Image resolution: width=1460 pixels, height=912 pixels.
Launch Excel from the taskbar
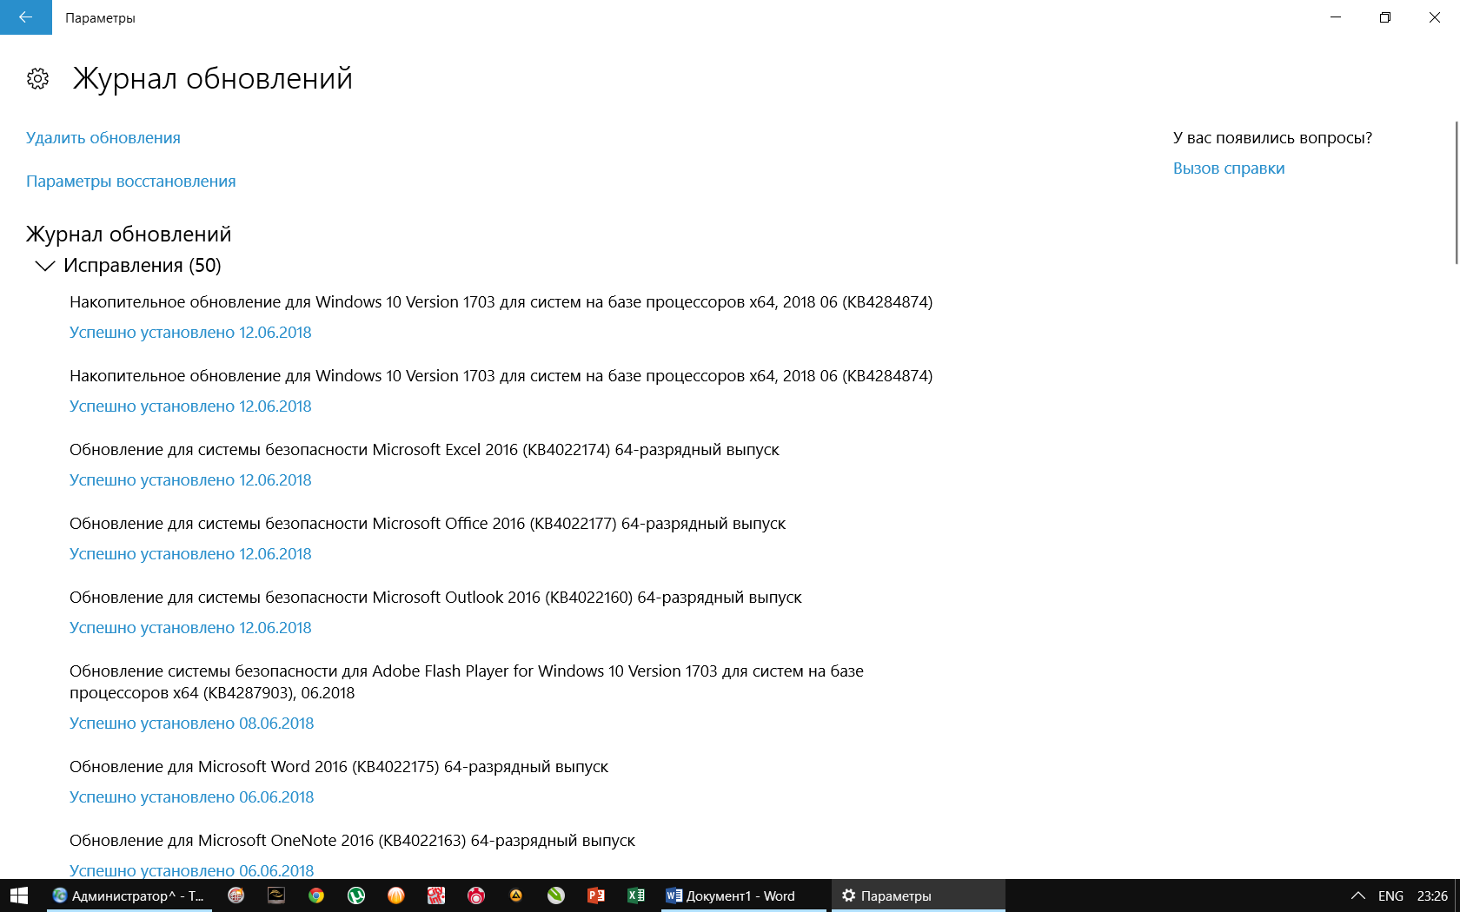click(636, 895)
